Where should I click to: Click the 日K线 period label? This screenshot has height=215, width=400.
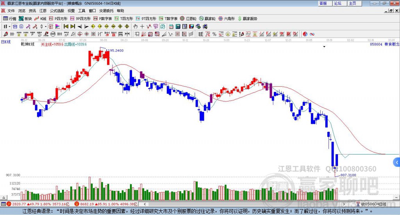click(x=6, y=42)
